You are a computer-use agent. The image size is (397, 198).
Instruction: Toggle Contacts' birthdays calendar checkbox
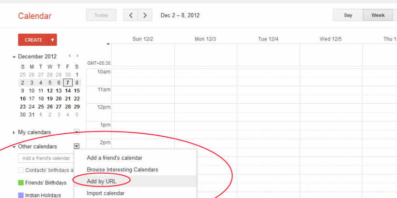point(21,170)
